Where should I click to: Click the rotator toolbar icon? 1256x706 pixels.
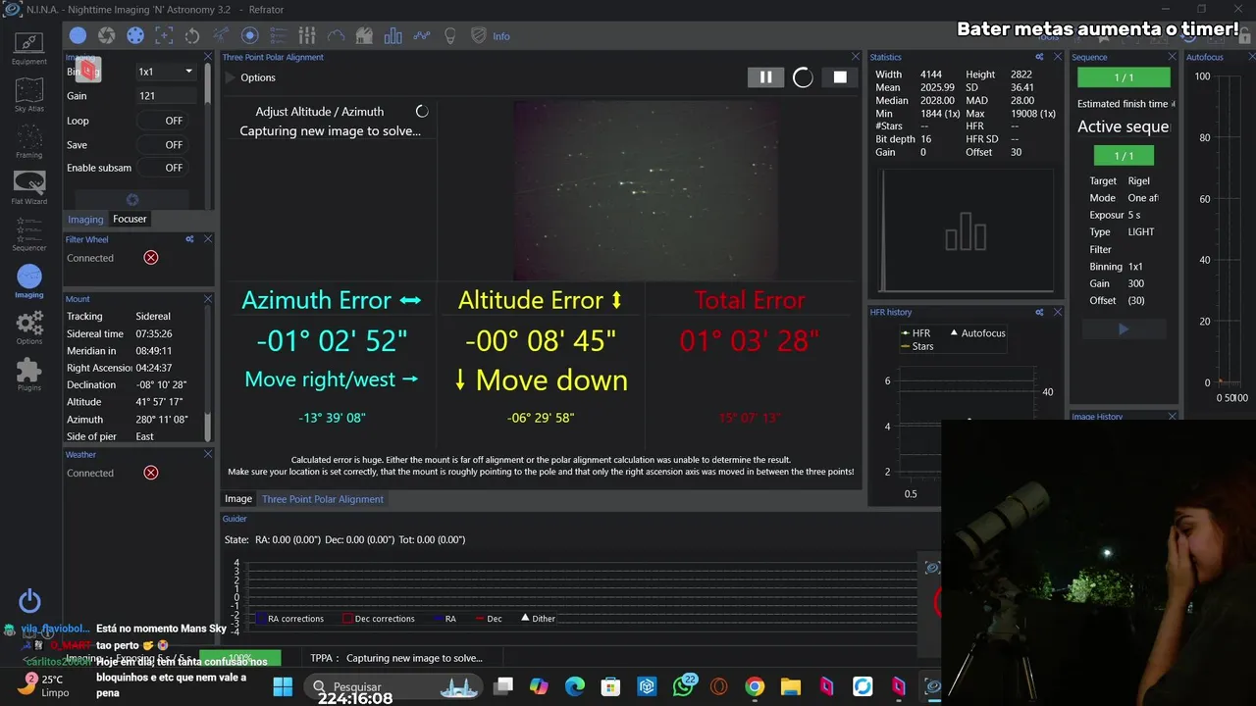coord(192,36)
